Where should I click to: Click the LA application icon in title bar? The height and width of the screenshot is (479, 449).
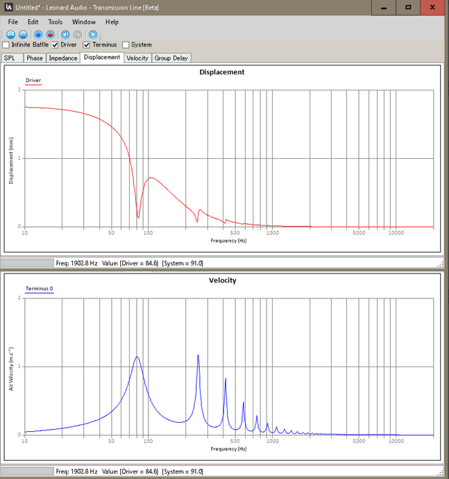pyautogui.click(x=8, y=7)
